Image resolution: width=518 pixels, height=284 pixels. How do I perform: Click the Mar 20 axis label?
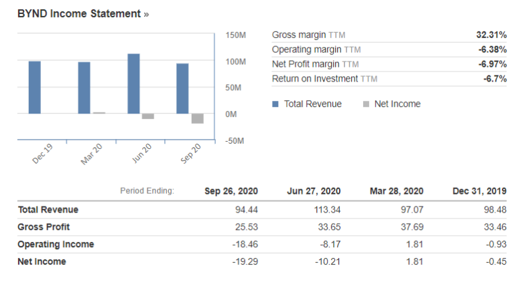(x=92, y=154)
